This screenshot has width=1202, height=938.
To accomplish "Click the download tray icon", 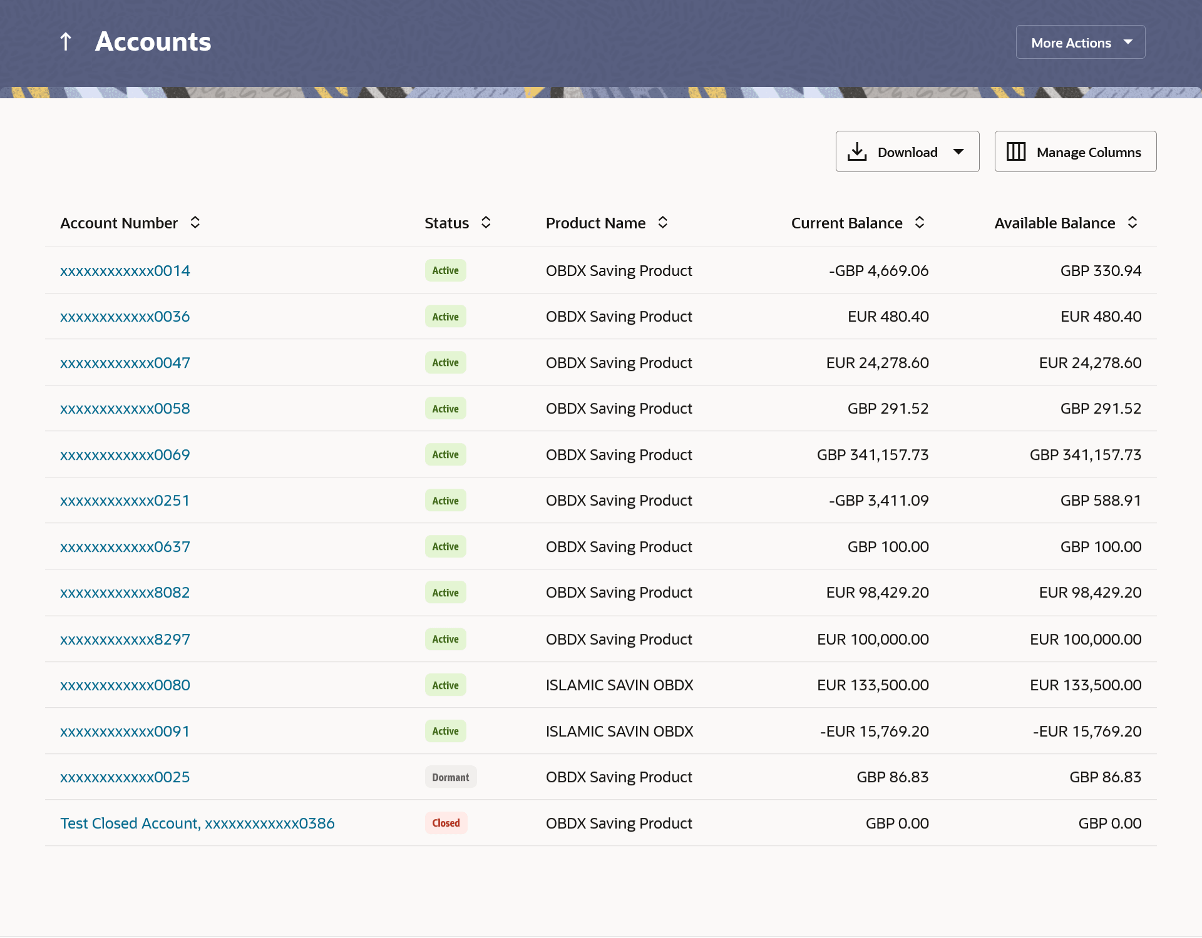I will click(857, 152).
